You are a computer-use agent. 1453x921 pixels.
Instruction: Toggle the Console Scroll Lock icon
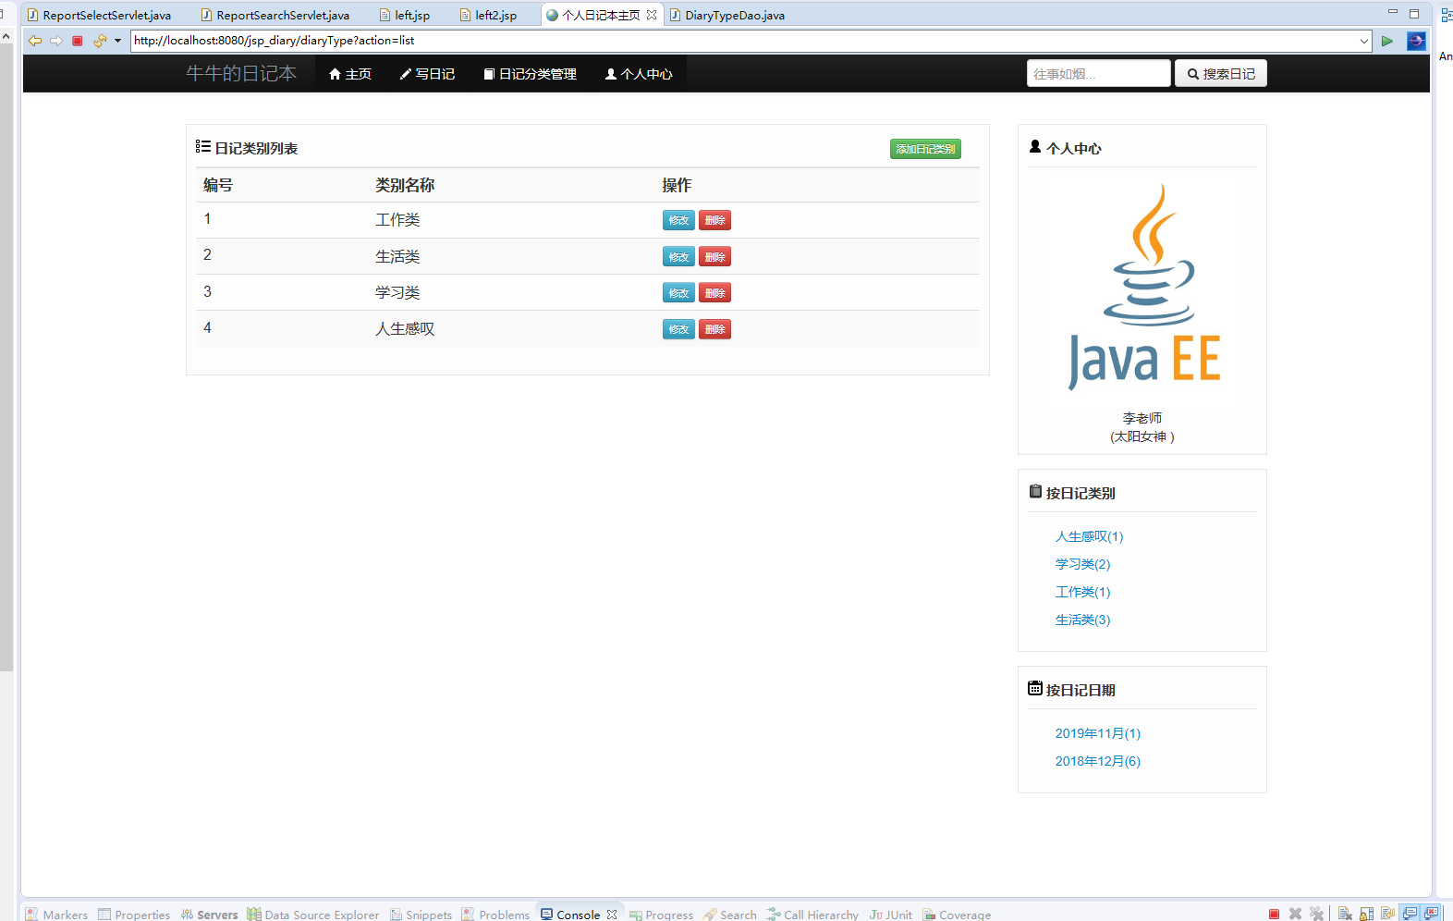(1366, 914)
